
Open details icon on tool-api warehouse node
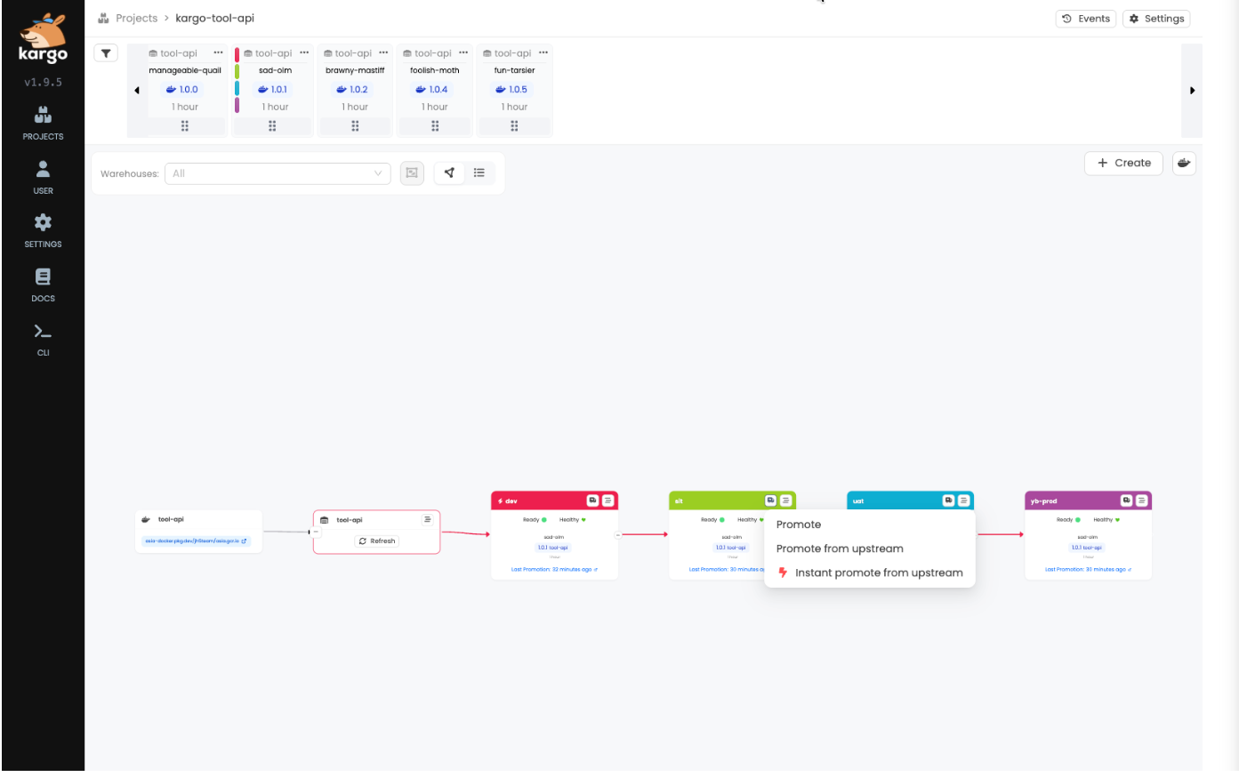[x=428, y=519]
